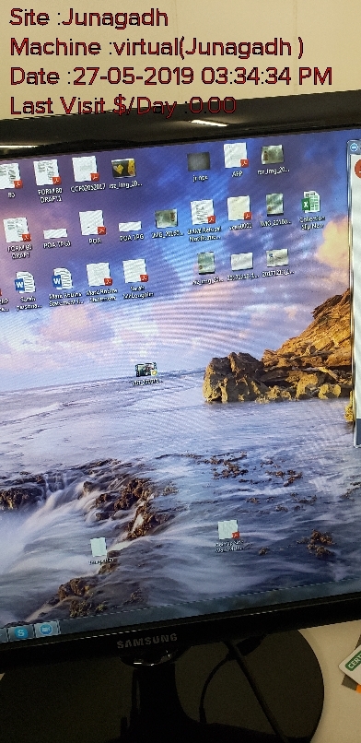Open the FORM 60 DRAFT1 PDF

point(48,181)
